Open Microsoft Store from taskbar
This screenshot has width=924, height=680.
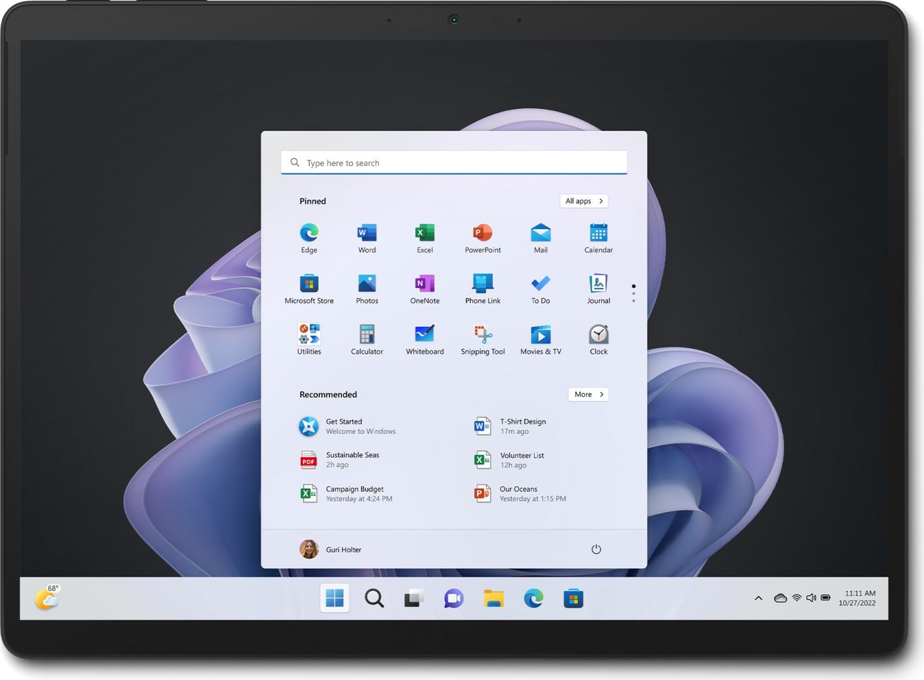[x=573, y=598]
